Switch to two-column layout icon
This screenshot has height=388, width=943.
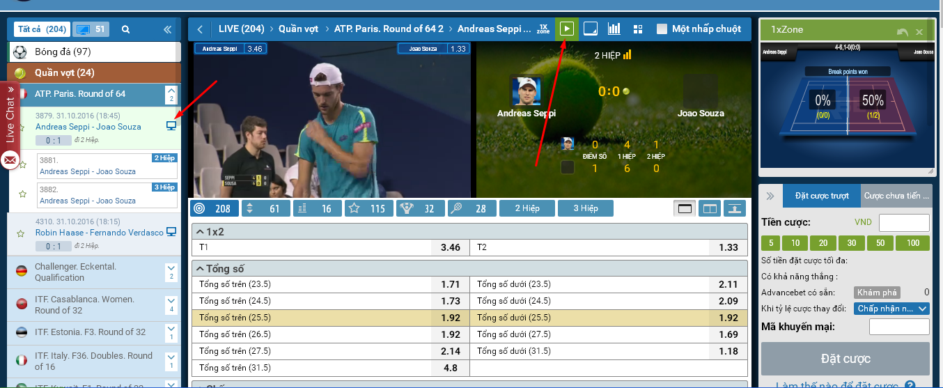click(710, 208)
